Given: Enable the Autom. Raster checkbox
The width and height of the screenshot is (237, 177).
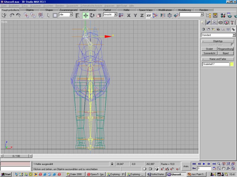Looking at the screenshot, I should pyautogui.click(x=232, y=45).
